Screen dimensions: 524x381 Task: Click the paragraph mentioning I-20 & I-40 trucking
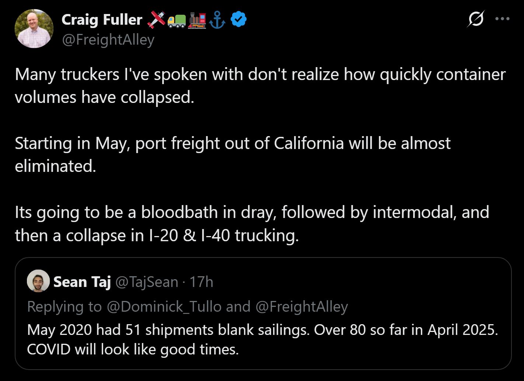[x=252, y=224]
